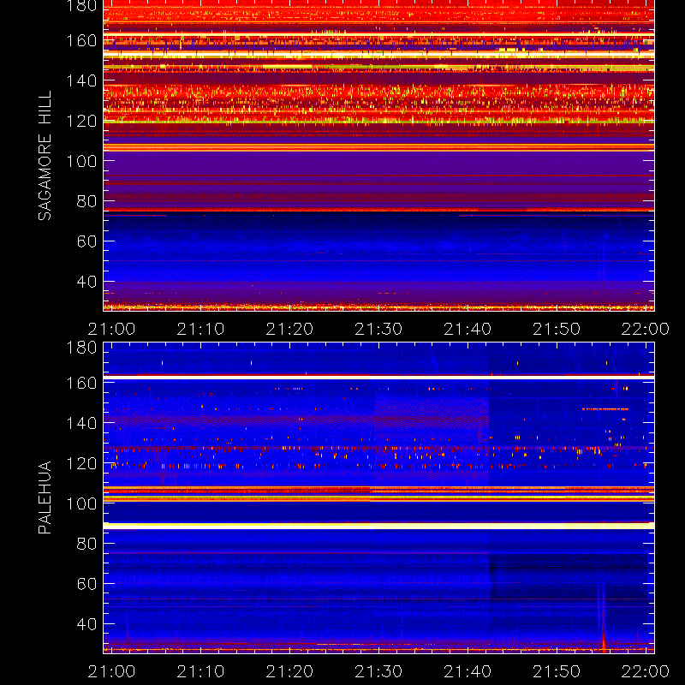Select the 60 tick label on Sagamore Hill axis
Viewport: 685px width, 685px height.
[x=86, y=241]
